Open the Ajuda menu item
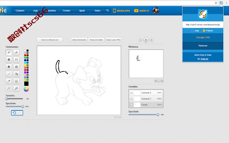Image resolution: width=229 pixels, height=143 pixels. [x=82, y=11]
